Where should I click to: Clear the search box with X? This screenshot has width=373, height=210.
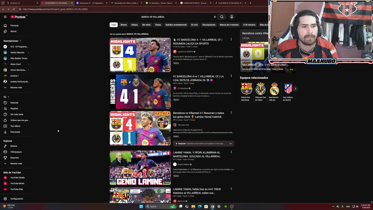[215, 17]
